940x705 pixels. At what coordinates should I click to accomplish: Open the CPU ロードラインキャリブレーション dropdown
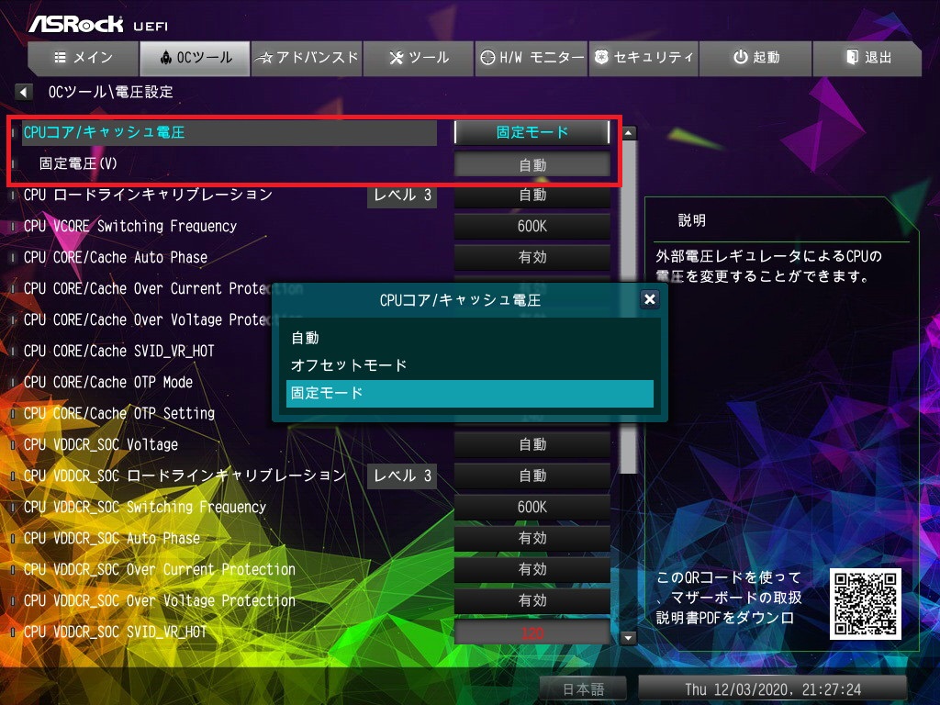pos(532,196)
